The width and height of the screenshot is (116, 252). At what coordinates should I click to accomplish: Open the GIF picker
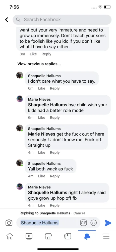pos(83,223)
